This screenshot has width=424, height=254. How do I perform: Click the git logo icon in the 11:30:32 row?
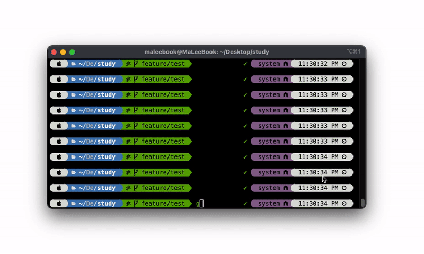click(128, 64)
